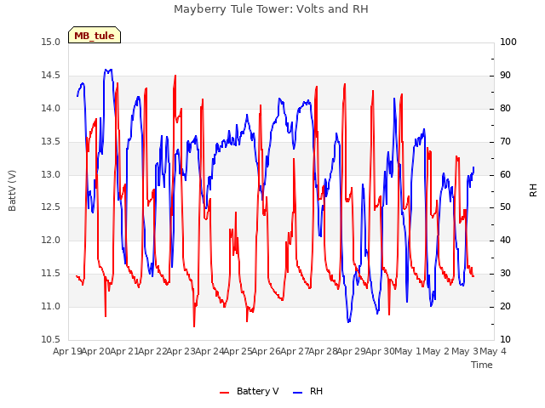This screenshot has width=545, height=408.
Task: Click the Apr 22 date label
Action: click(152, 352)
